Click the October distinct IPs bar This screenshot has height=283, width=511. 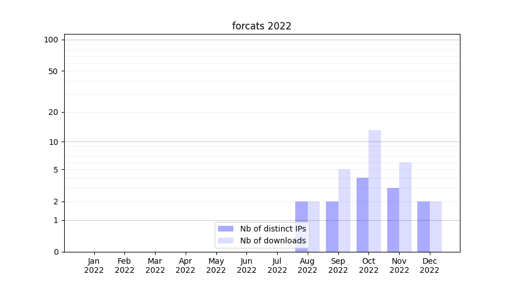[x=362, y=215]
